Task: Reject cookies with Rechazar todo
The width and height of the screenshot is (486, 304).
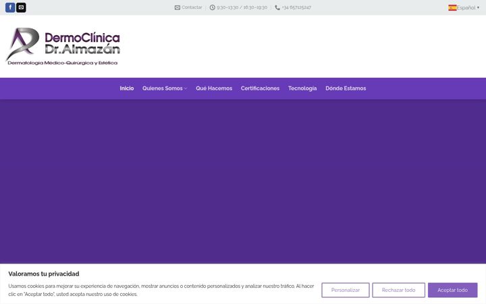Action: (399, 290)
